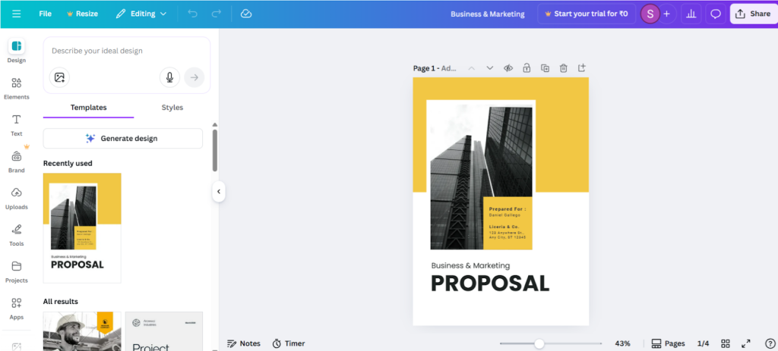Open the Editing mode dropdown
Image resolution: width=778 pixels, height=351 pixels.
tap(141, 14)
